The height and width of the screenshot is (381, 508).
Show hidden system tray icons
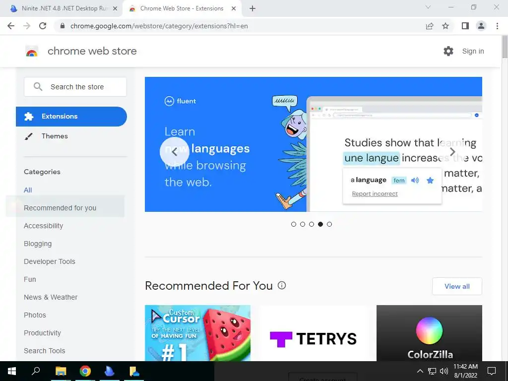click(420, 371)
